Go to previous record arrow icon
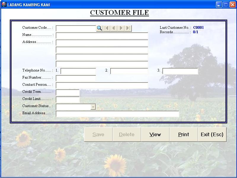Image resolution: width=237 pixels, height=178 pixels. point(114,28)
